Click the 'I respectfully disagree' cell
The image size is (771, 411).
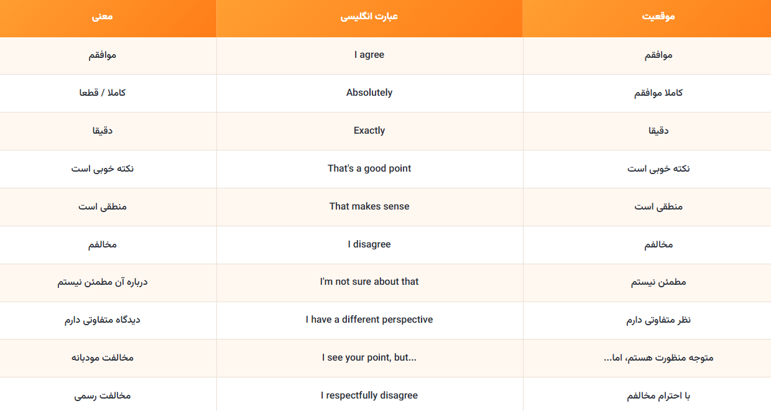coord(369,394)
